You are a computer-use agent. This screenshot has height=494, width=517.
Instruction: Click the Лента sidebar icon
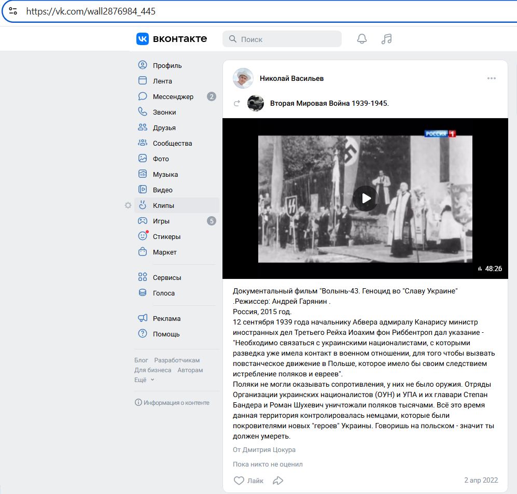tap(143, 80)
